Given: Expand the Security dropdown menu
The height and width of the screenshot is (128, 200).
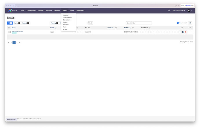Looking at the screenshot, I should click(x=49, y=11).
